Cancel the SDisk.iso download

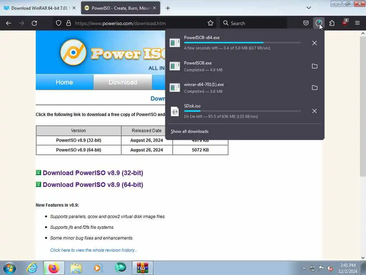[315, 111]
